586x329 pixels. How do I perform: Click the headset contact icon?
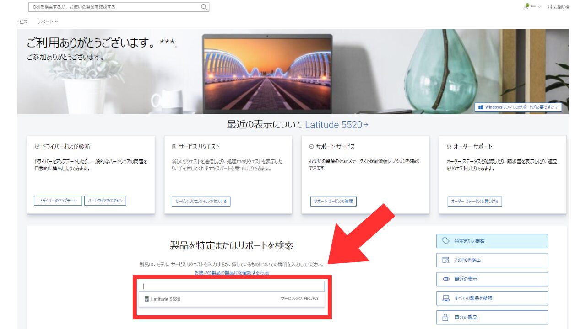[x=550, y=7]
